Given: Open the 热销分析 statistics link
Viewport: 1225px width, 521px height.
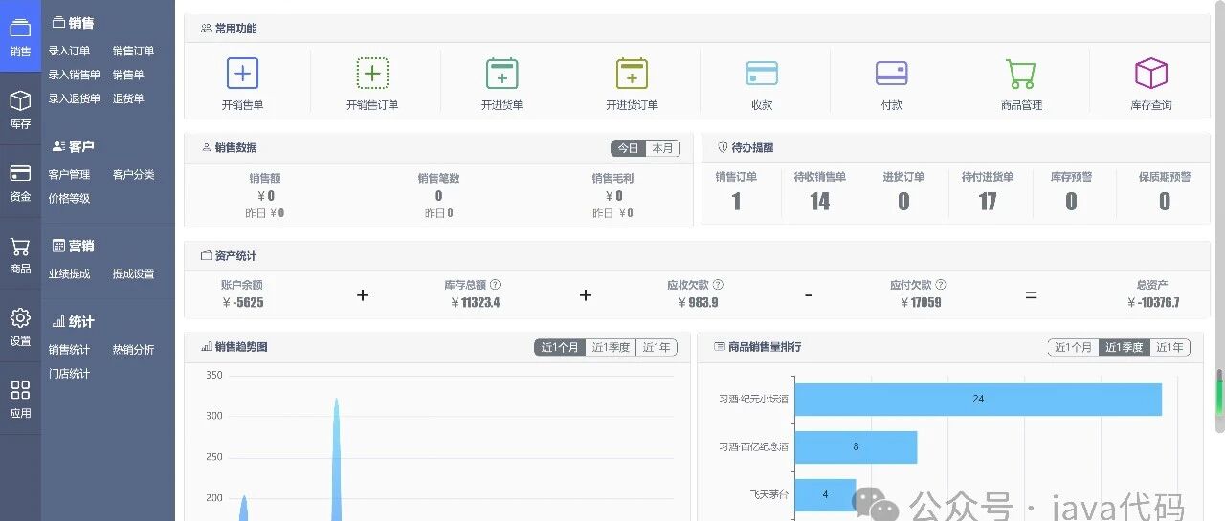Looking at the screenshot, I should coord(133,350).
